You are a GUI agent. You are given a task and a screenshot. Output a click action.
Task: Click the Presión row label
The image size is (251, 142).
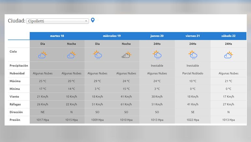pyautogui.click(x=15, y=120)
